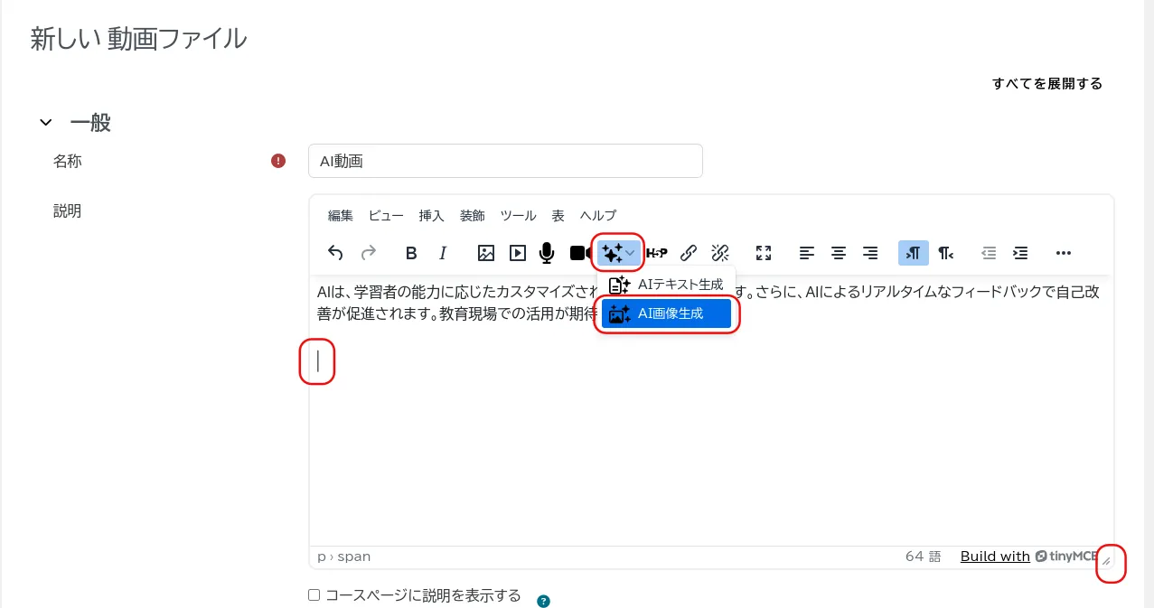Toggle left-to-right text direction

[x=913, y=253]
